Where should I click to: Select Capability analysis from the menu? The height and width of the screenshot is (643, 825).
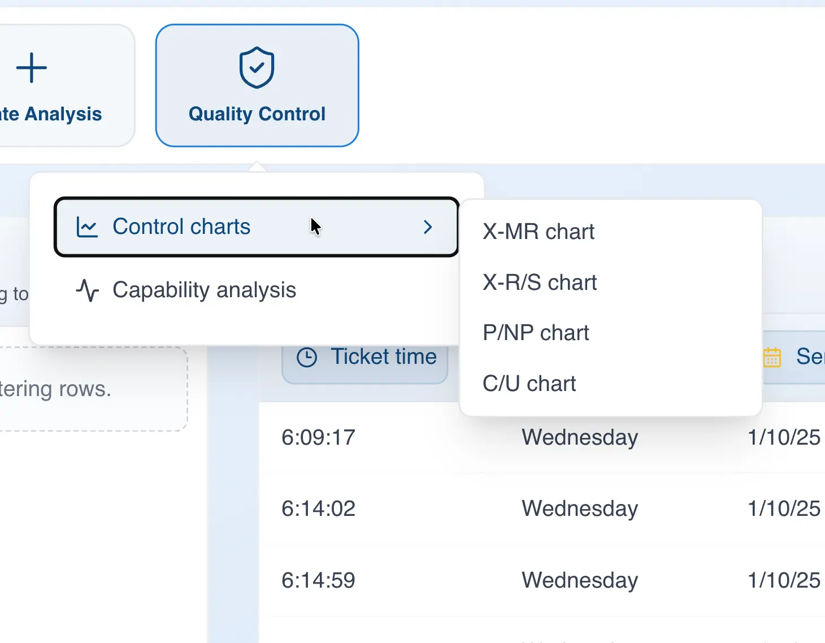coord(204,290)
